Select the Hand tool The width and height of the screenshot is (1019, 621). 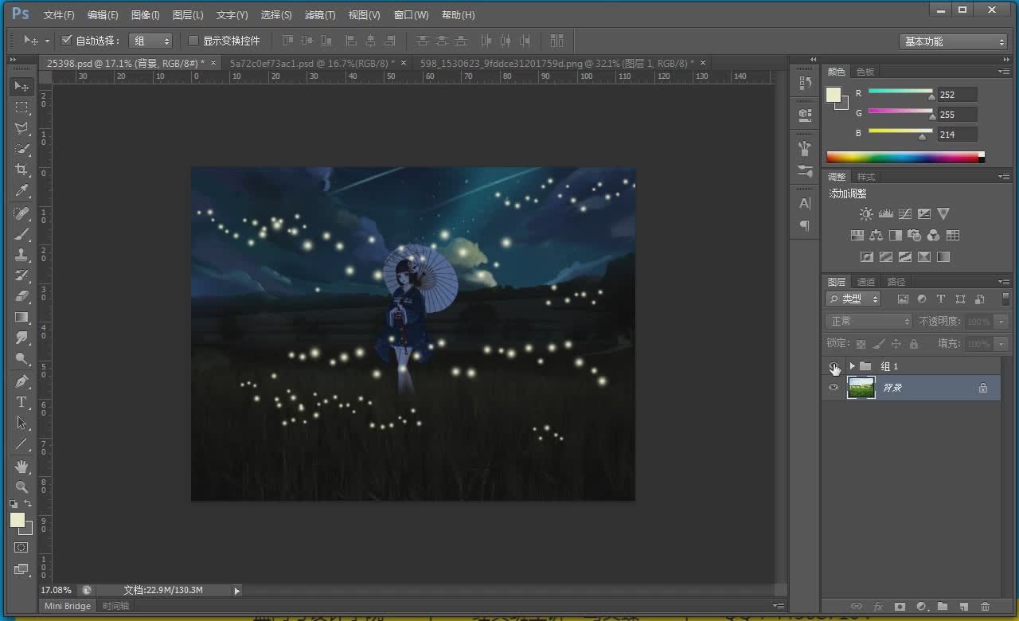click(21, 466)
